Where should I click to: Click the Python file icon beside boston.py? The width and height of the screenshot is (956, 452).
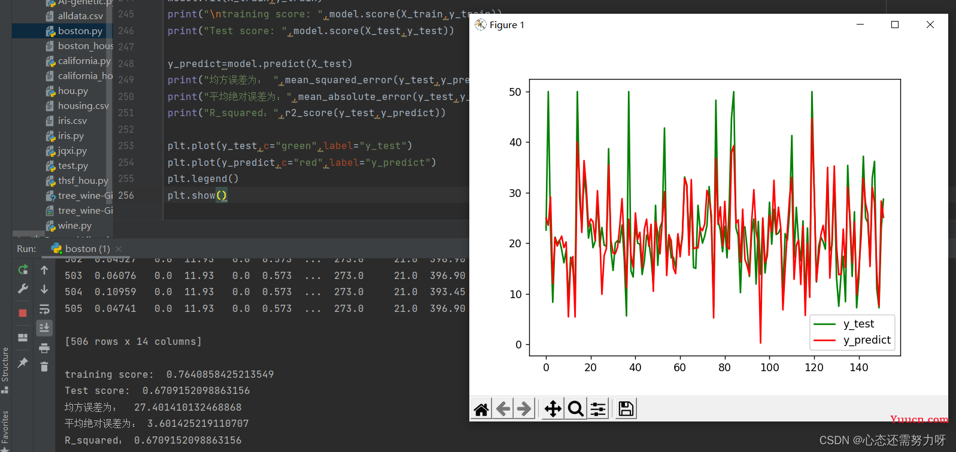tap(51, 31)
